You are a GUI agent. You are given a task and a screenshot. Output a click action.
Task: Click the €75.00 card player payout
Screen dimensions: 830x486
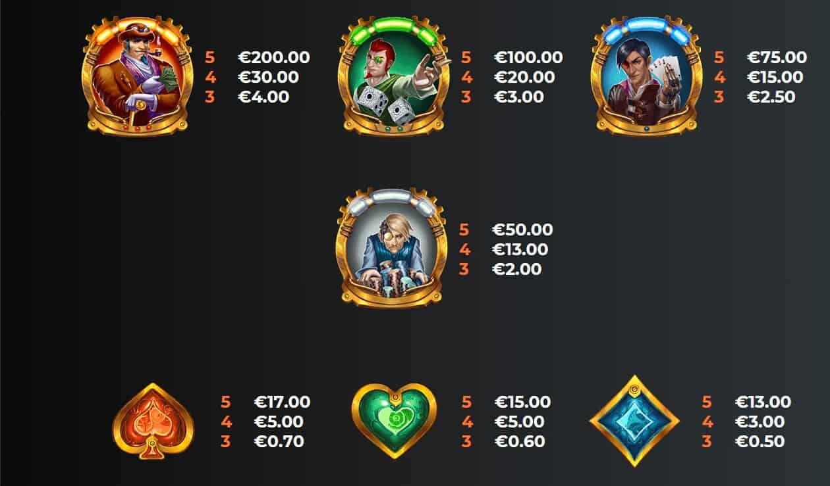click(777, 57)
